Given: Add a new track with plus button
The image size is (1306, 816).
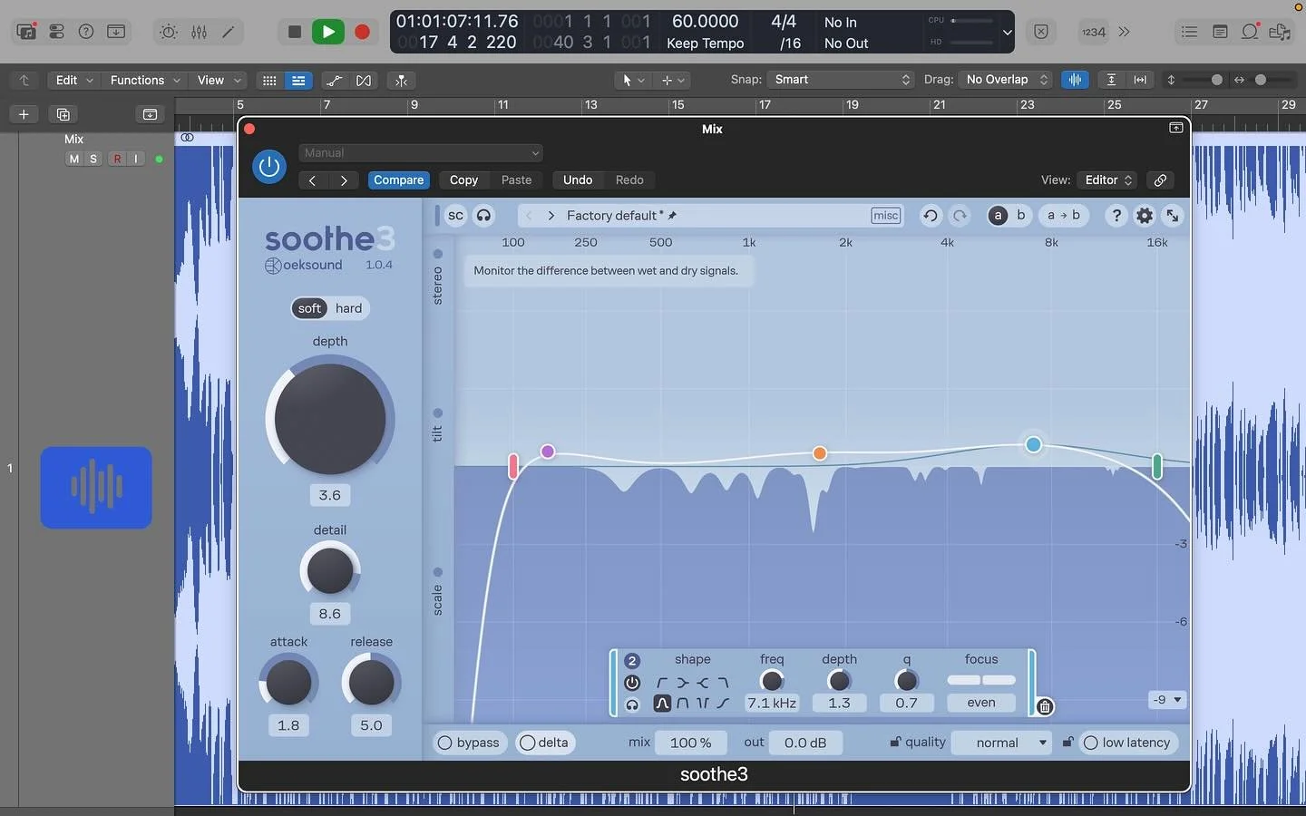Looking at the screenshot, I should (24, 114).
